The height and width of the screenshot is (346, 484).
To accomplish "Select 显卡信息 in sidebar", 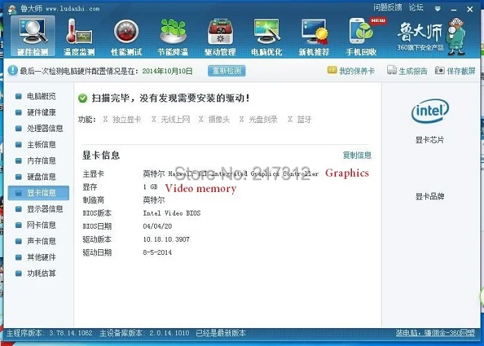I will click(x=38, y=193).
